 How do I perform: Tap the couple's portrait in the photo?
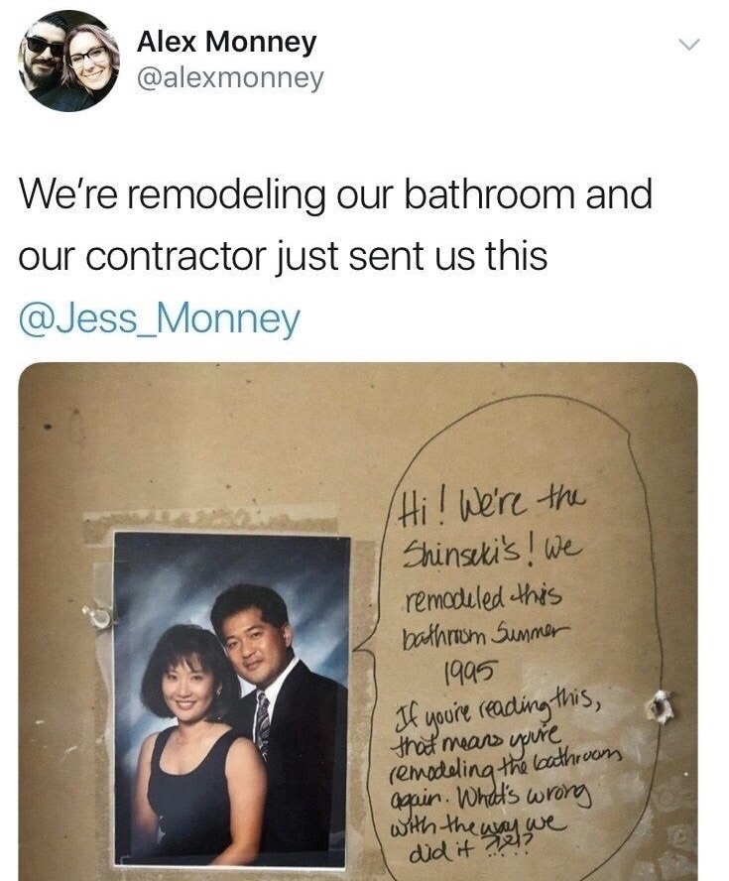(x=231, y=699)
